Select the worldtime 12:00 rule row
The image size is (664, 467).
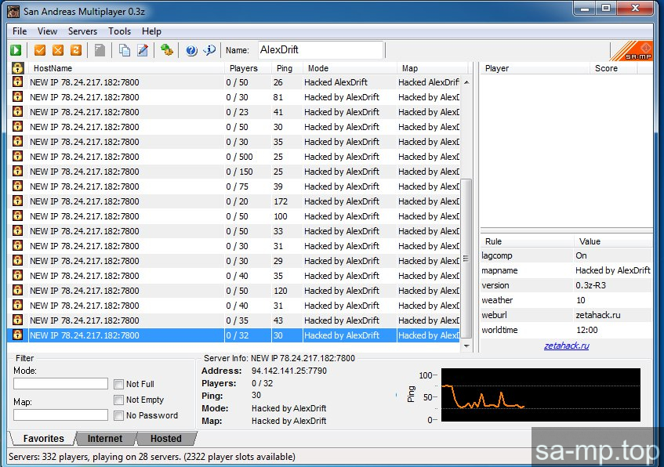click(566, 330)
